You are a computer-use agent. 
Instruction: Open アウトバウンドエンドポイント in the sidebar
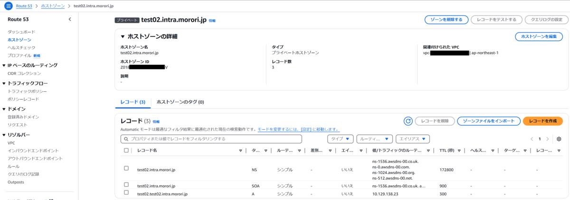[35, 158]
